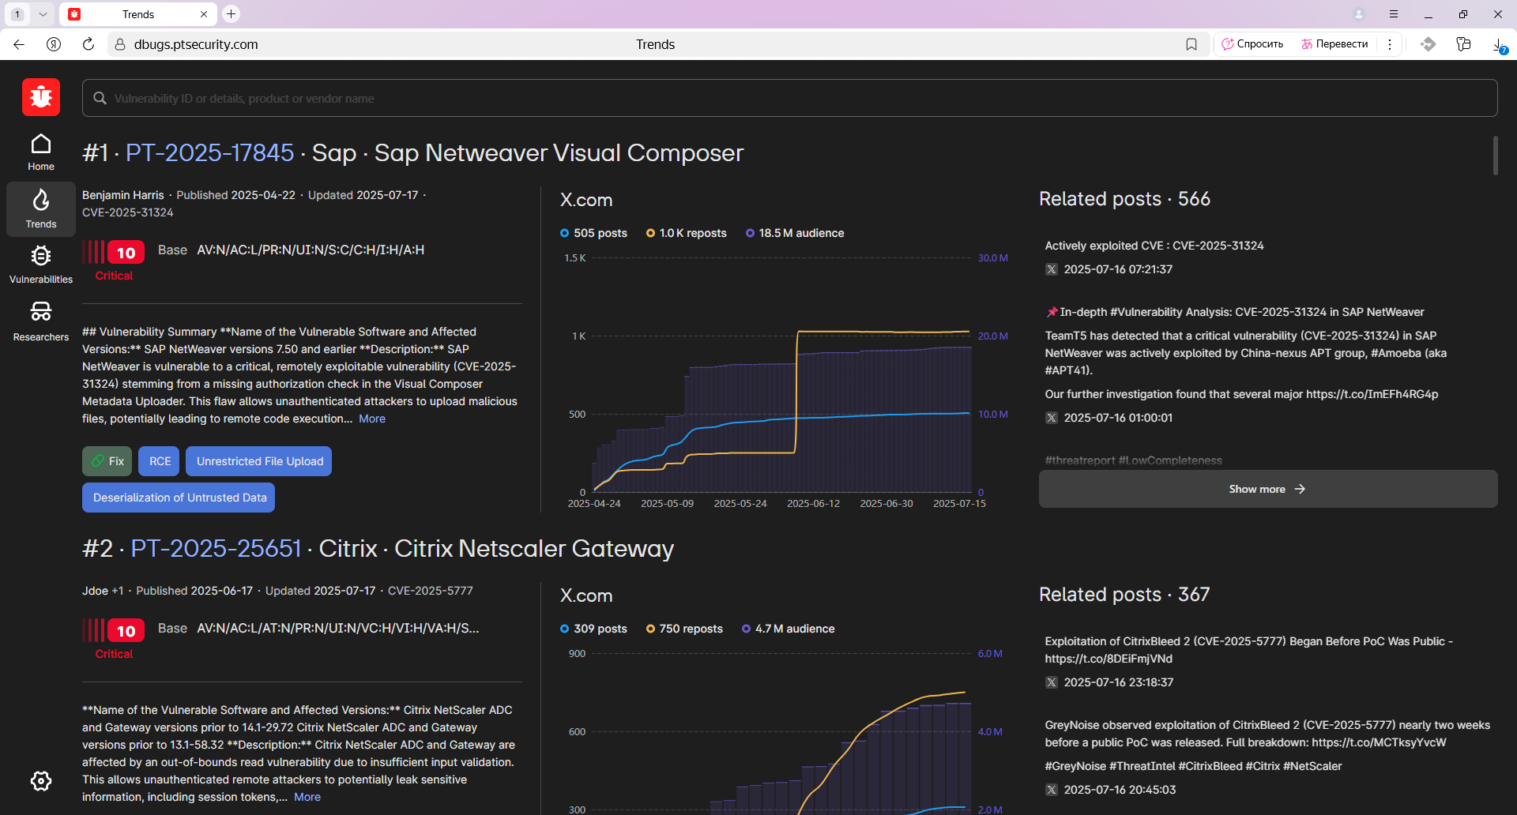
Task: Open settings gear in sidebar
Action: click(x=41, y=781)
